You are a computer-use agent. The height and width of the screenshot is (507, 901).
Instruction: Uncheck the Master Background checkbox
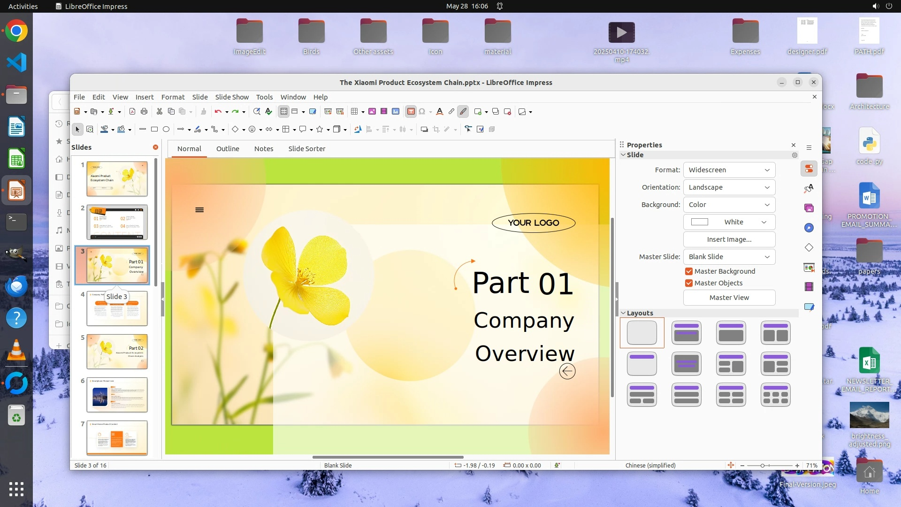(x=689, y=271)
